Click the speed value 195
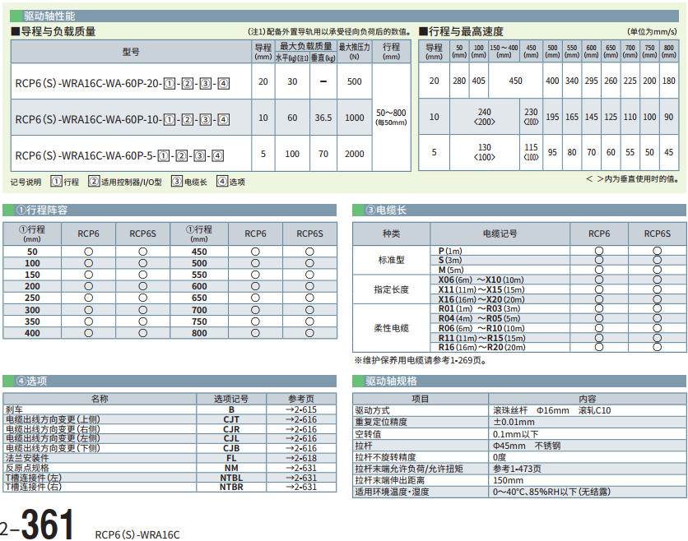The height and width of the screenshot is (541, 688). pos(552,117)
